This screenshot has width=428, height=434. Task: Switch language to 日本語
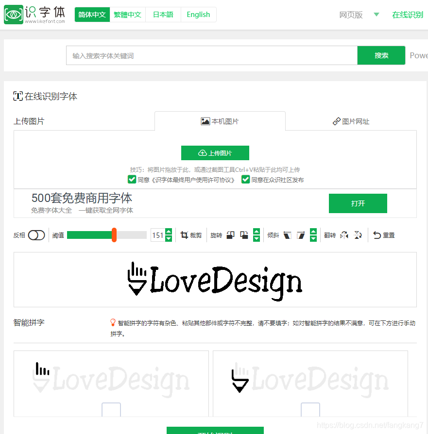[163, 15]
